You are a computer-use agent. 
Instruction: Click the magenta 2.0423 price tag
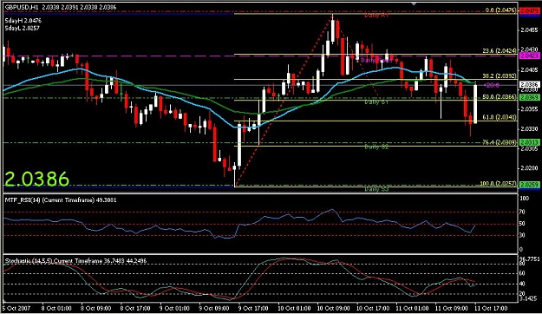pos(530,56)
